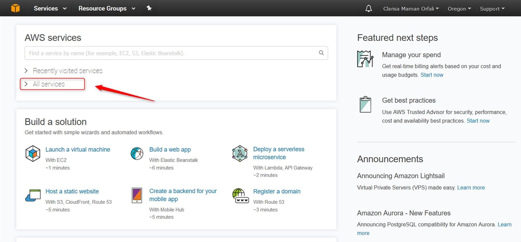521x242 pixels.
Task: Click the Elastic Beanstalk web app icon
Action: click(x=137, y=154)
